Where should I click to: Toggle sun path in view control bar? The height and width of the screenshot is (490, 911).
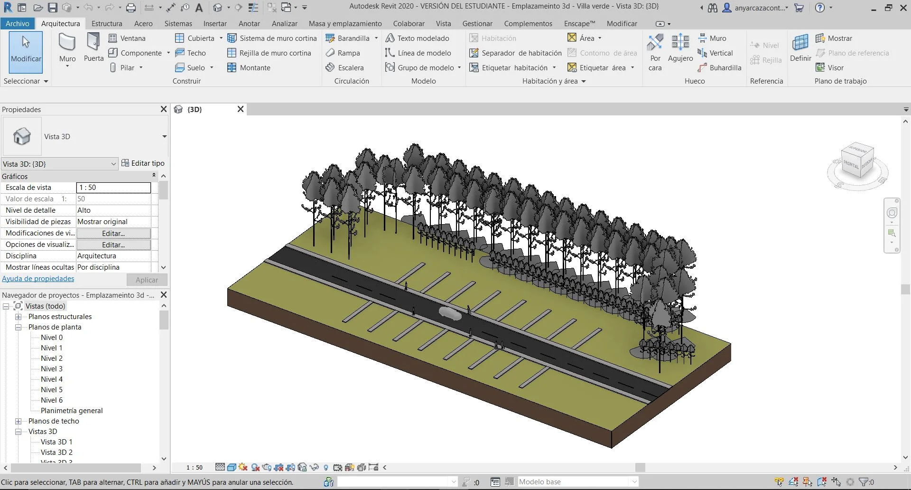(243, 467)
